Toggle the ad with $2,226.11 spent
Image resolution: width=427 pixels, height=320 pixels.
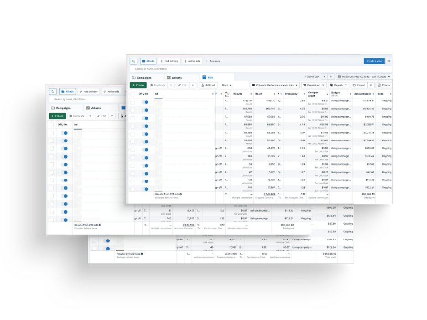(145, 126)
